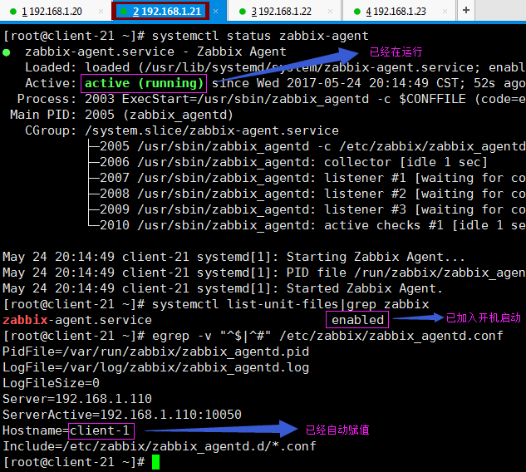
Task: Close the 192.168.1.20 tab
Action: click(x=101, y=12)
